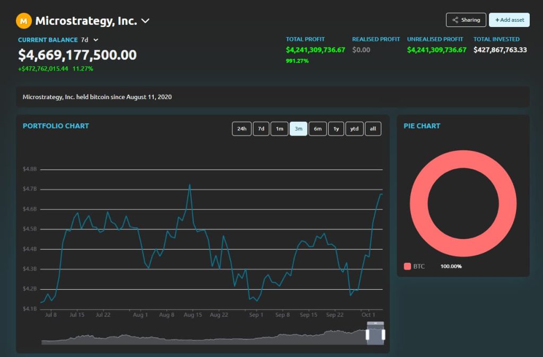543x357 pixels.
Task: Click the red BTC legend swatch
Action: click(407, 266)
